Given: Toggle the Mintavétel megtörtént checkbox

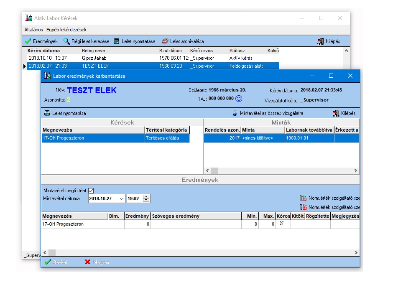Looking at the screenshot, I should tap(91, 191).
